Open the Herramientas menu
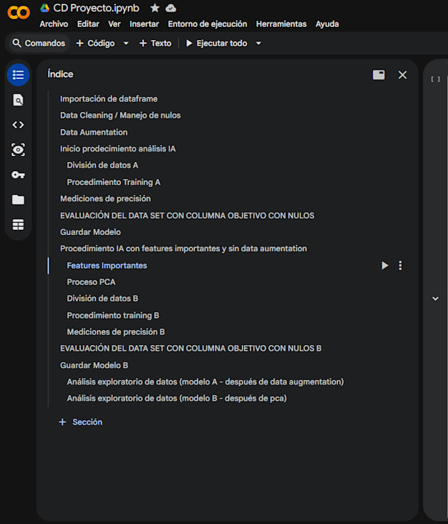The height and width of the screenshot is (524, 448). click(281, 24)
